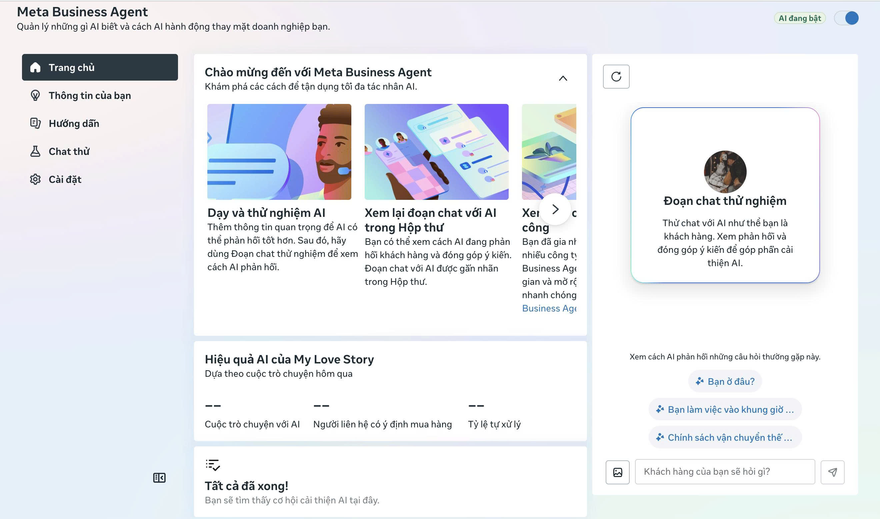Image resolution: width=880 pixels, height=519 pixels.
Task: Select suggestion Bạn làm việc vào khung giờ
Action: [725, 409]
